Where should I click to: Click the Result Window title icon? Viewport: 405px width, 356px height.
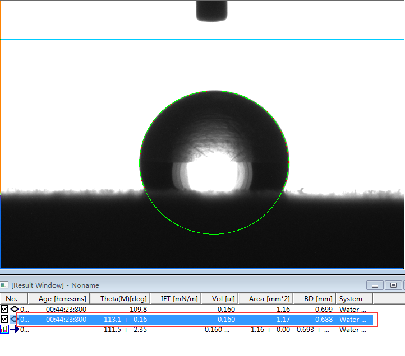(x=4, y=285)
